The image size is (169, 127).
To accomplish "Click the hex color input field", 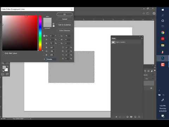I will click(x=51, y=59).
